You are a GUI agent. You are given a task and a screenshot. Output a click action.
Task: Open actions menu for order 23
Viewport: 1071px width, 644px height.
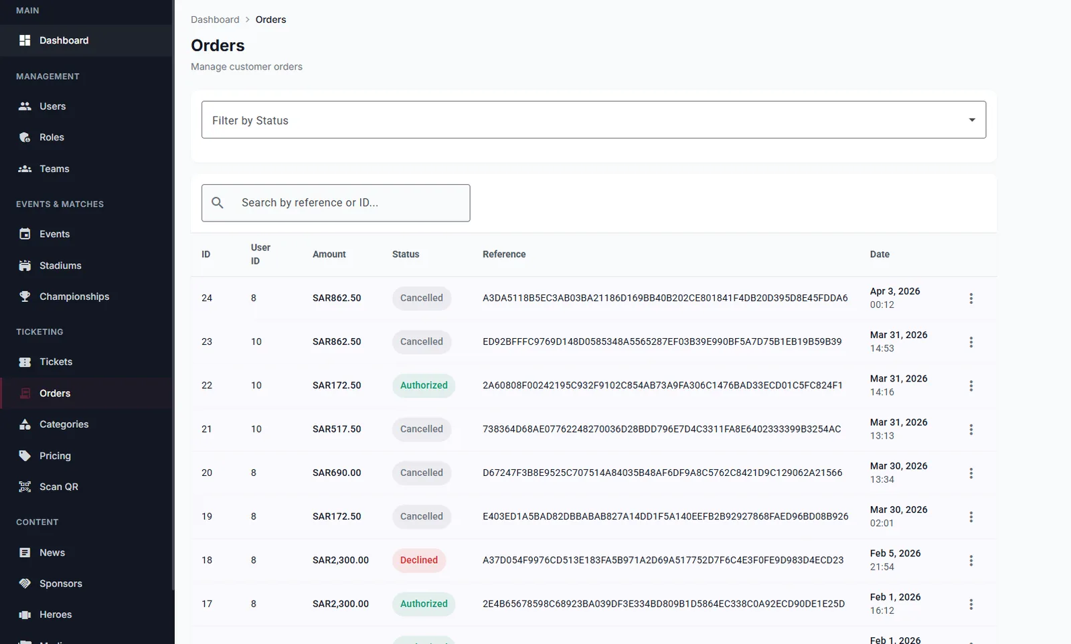(x=971, y=342)
